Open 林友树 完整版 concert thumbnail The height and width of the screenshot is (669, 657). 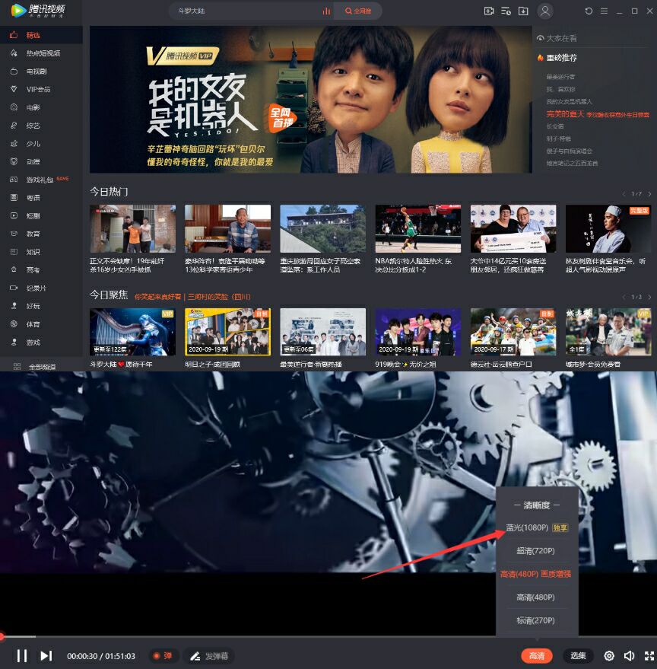[x=608, y=228]
